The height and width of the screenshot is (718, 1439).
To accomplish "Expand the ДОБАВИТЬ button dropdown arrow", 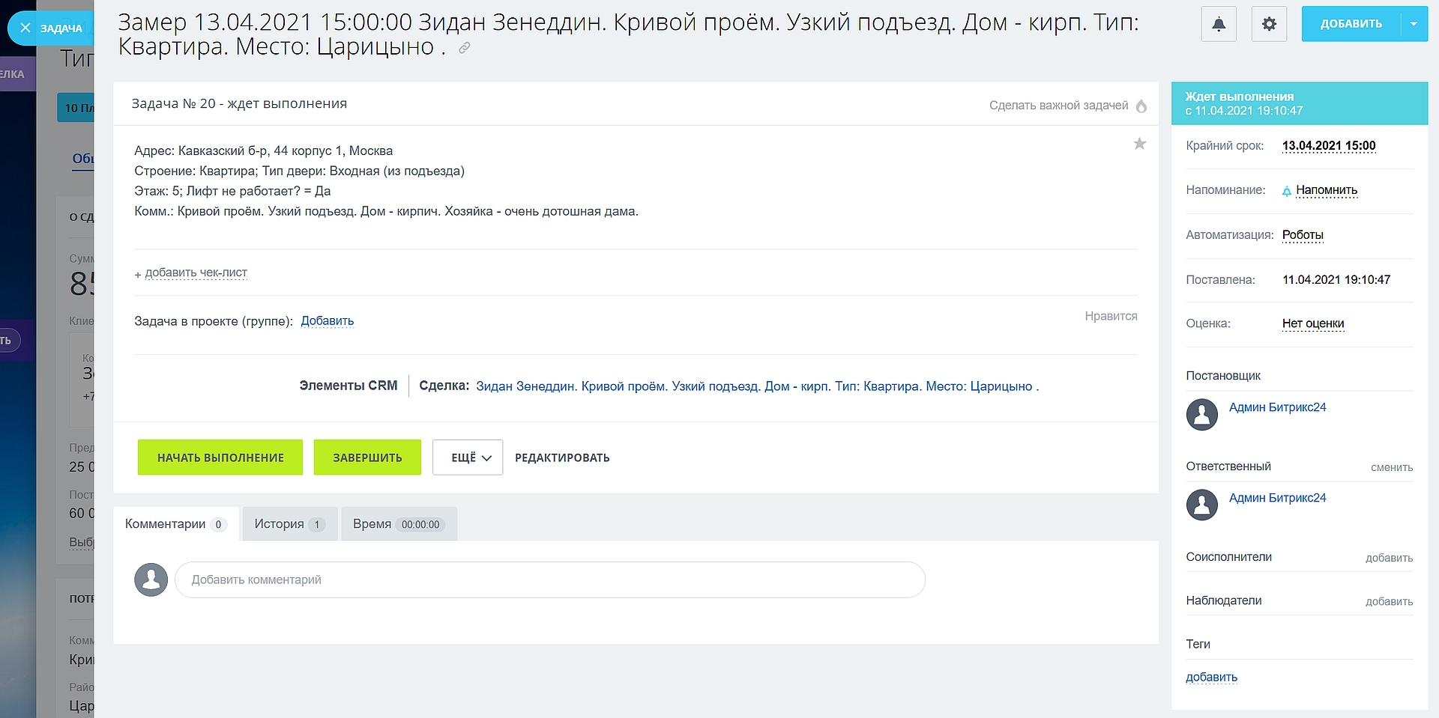I will [x=1414, y=24].
